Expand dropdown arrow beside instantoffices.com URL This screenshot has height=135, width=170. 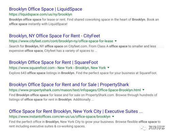pyautogui.click(x=113, y=117)
